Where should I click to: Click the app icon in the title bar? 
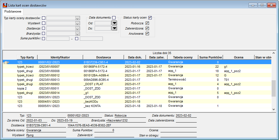click(x=5, y=5)
